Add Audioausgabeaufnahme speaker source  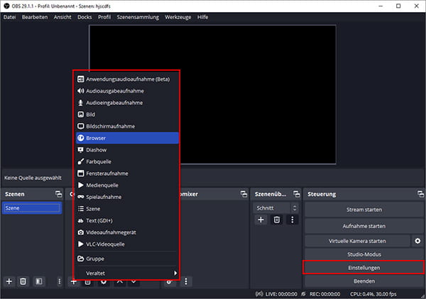point(127,91)
